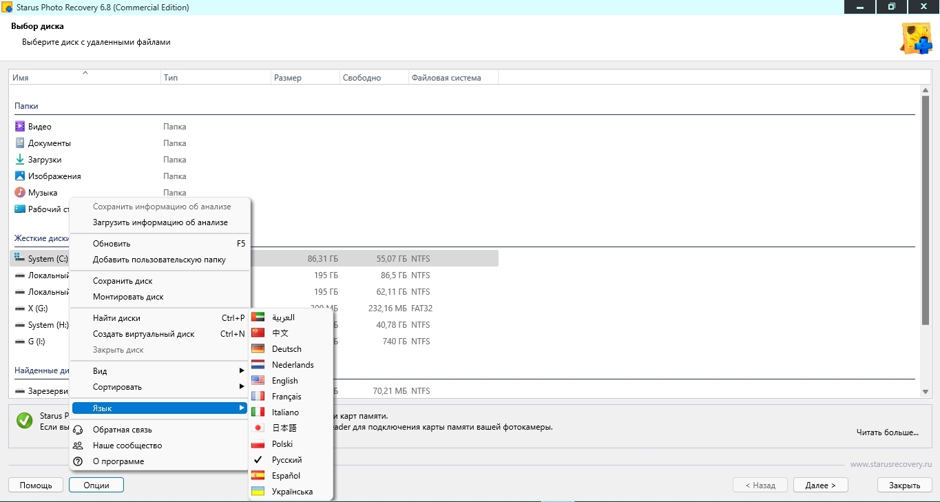The width and height of the screenshot is (940, 502).
Task: Choose Сохранить диск menu item
Action: (x=160, y=281)
